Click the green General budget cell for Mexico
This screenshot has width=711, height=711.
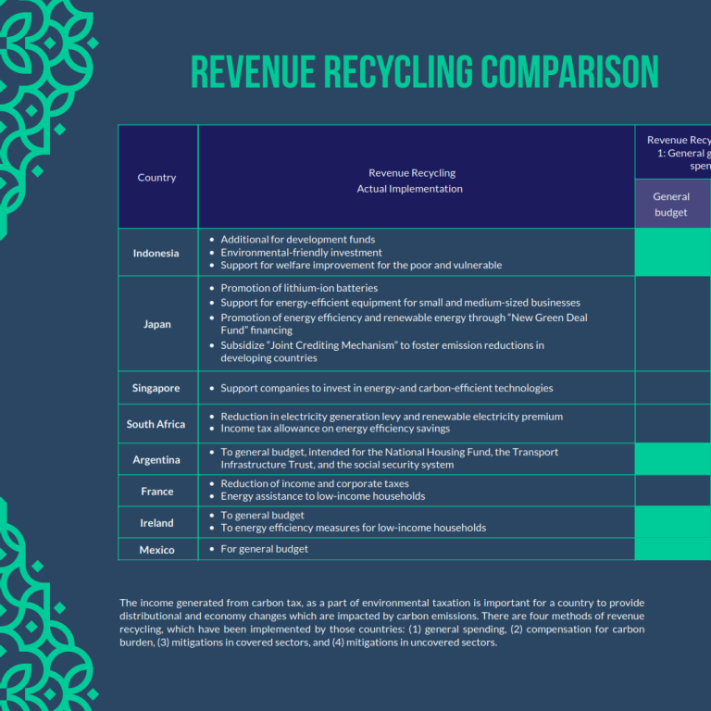point(673,549)
